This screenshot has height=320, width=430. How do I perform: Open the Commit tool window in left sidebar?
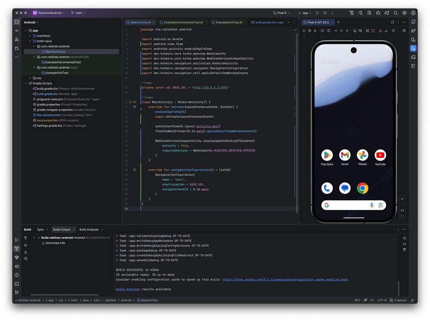[x=17, y=31]
